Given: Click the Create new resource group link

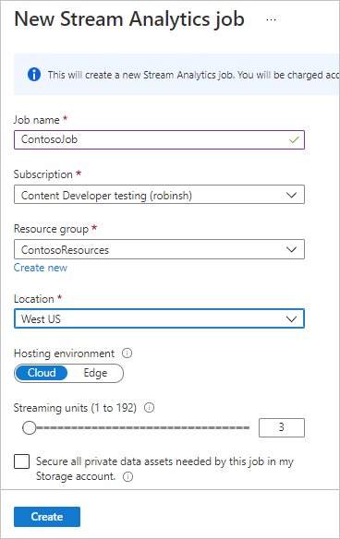Looking at the screenshot, I should click(x=41, y=268).
